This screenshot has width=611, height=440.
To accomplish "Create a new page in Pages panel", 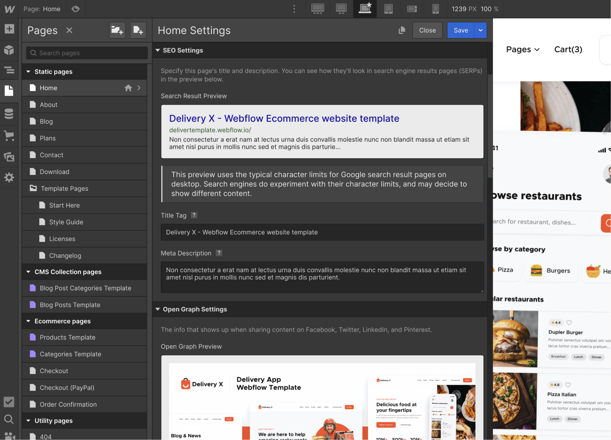I will pos(138,30).
